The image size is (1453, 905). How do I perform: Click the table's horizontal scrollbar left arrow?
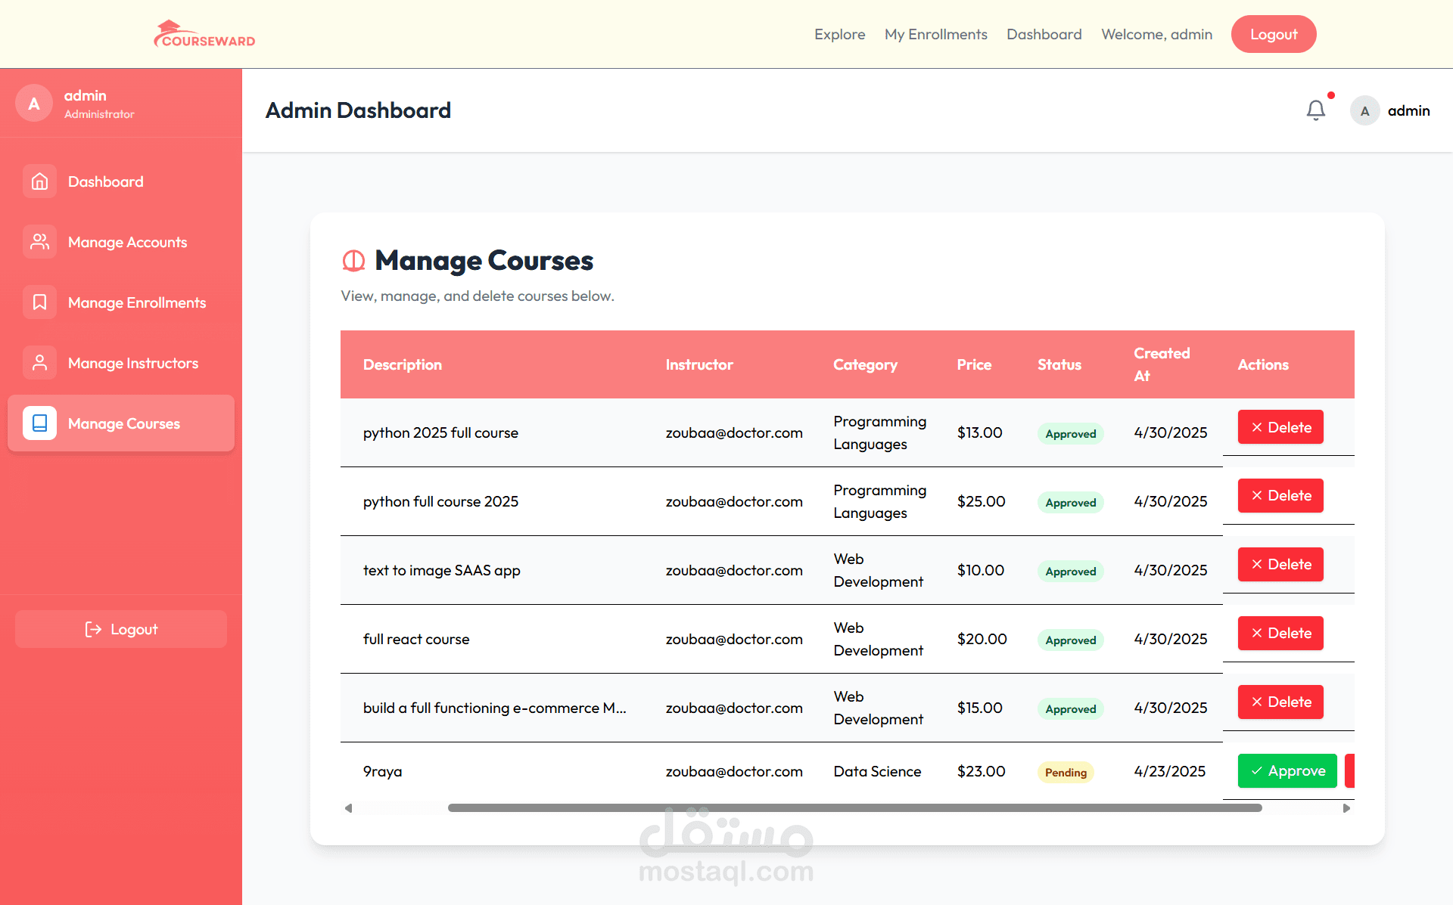[x=348, y=808]
